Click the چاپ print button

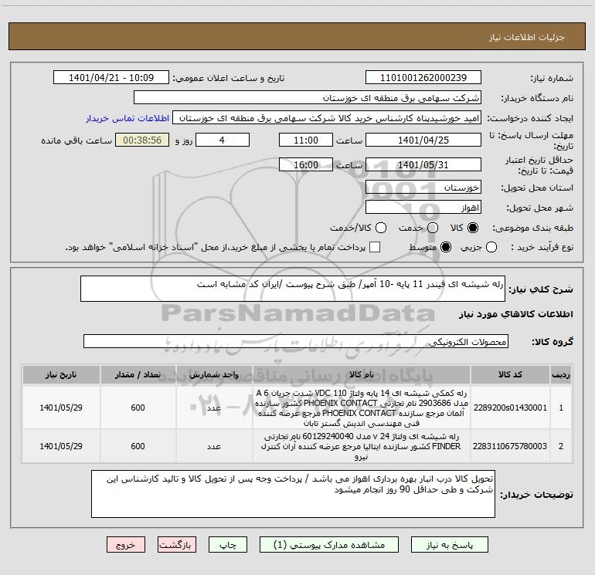pos(228,545)
